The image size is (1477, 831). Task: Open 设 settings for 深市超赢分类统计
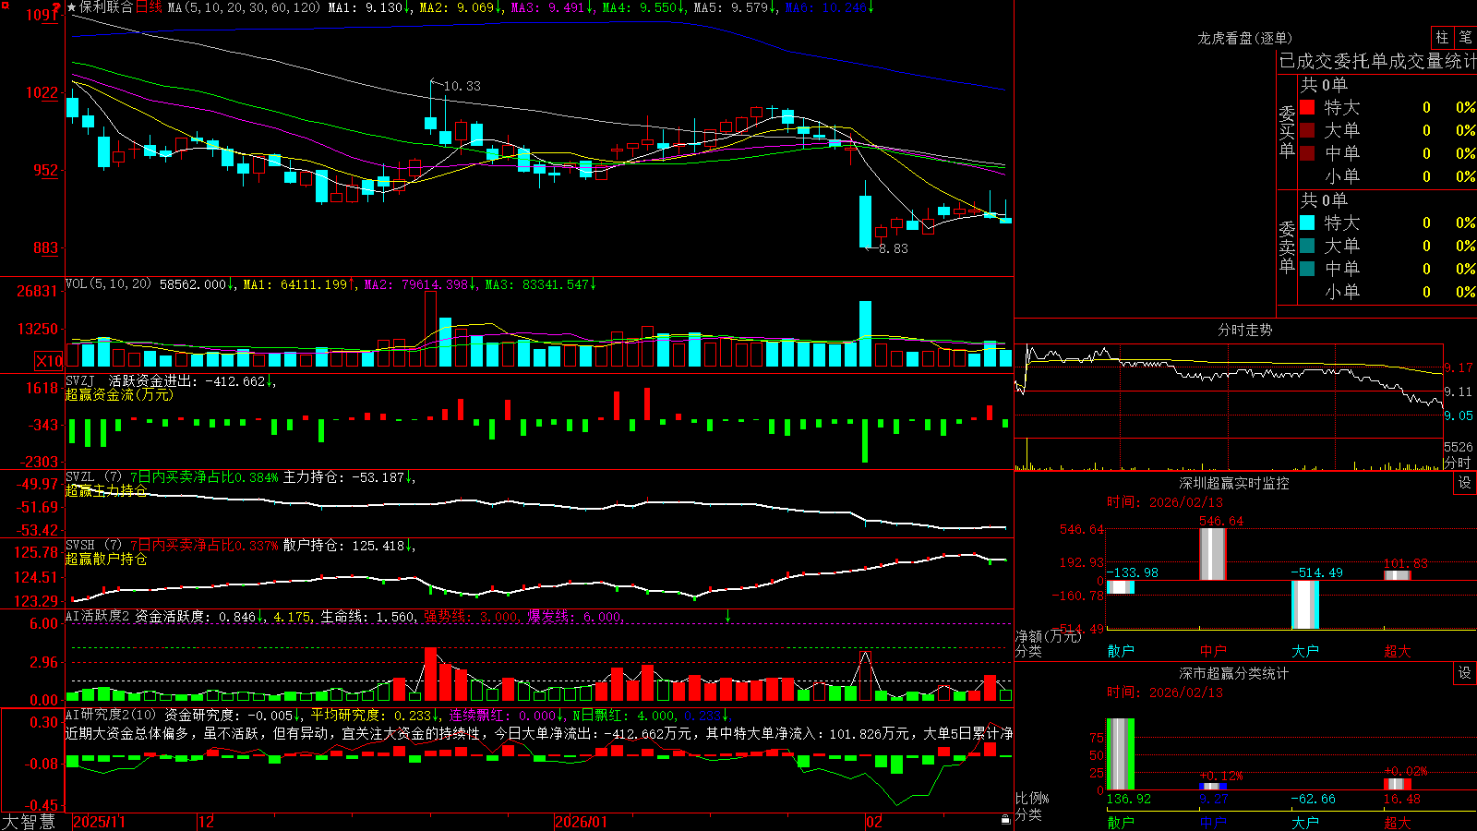click(1465, 673)
